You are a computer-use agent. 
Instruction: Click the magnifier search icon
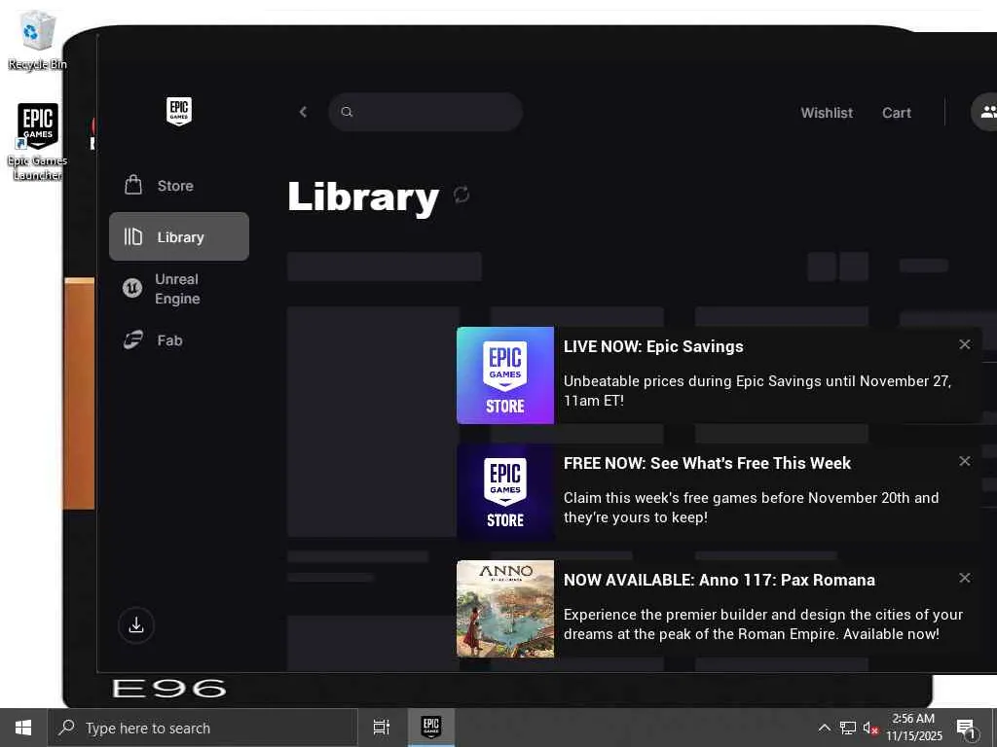(x=347, y=112)
